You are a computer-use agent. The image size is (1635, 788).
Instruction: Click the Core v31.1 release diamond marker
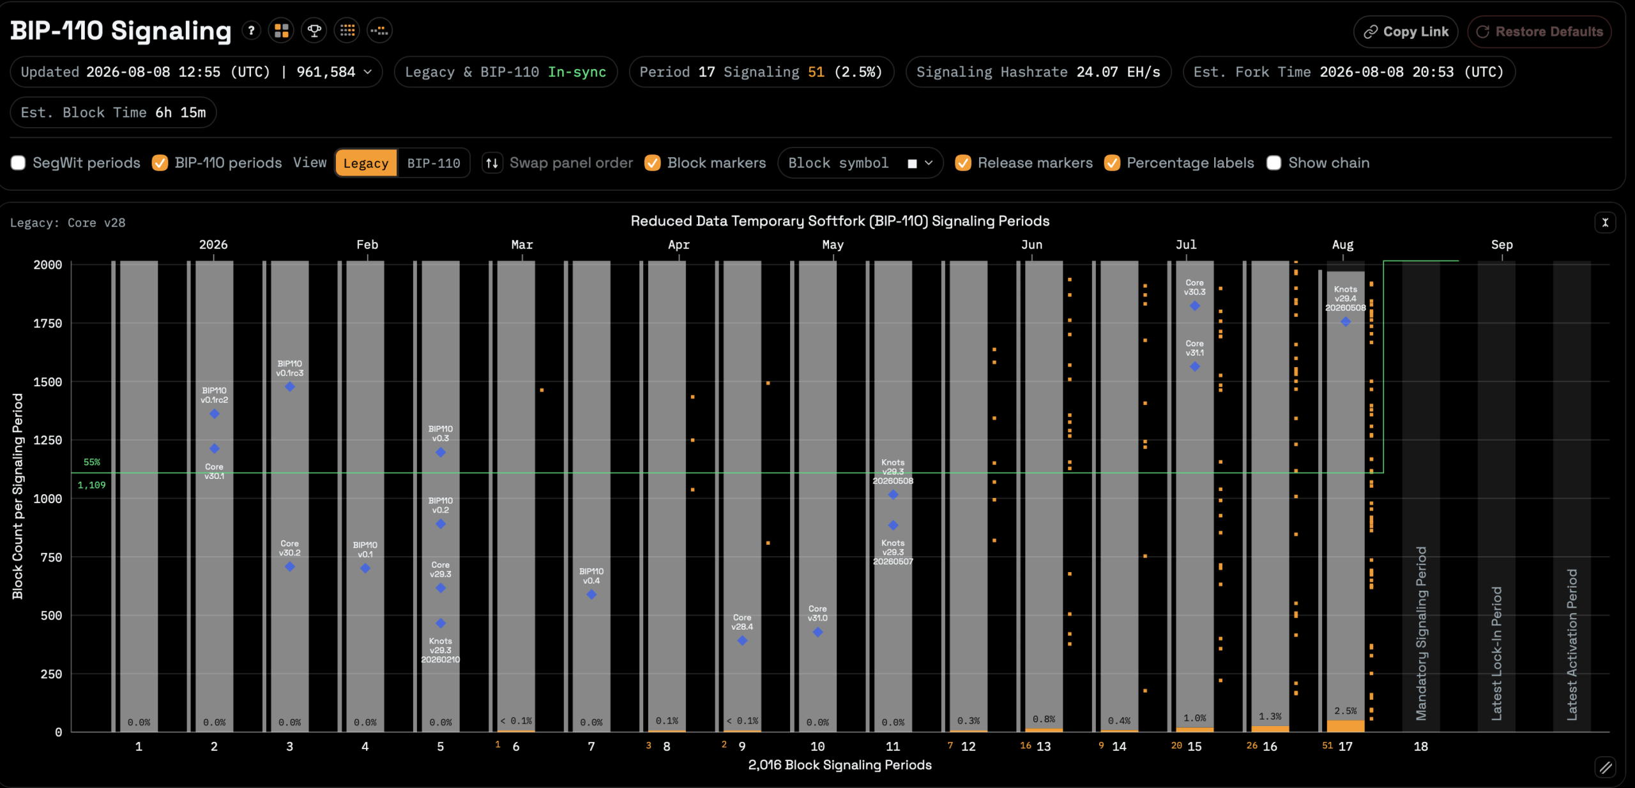coord(1195,367)
